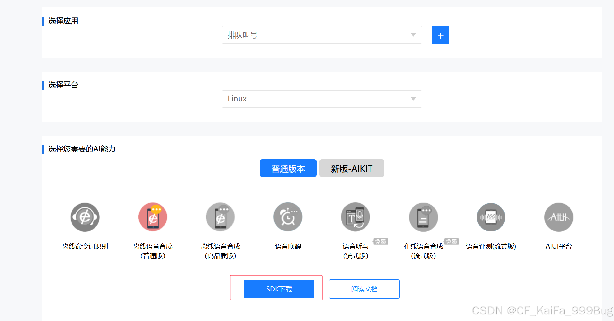Click 免费 badge beside 在线语音合成
Screen dimensions: 614x321
click(x=452, y=241)
